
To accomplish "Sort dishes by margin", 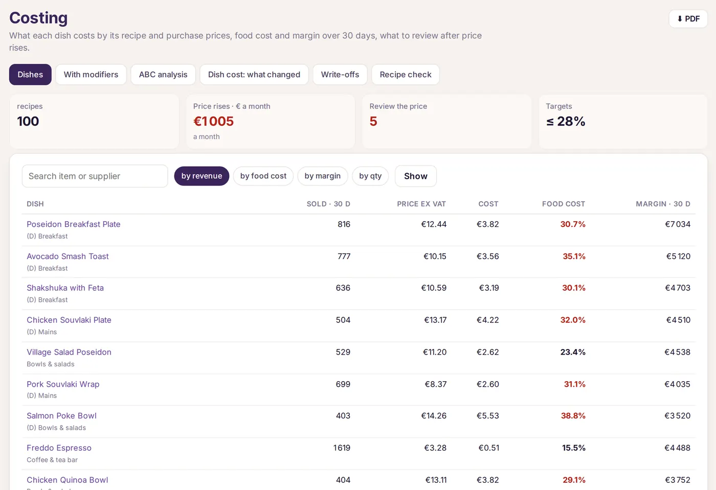I will pyautogui.click(x=323, y=176).
